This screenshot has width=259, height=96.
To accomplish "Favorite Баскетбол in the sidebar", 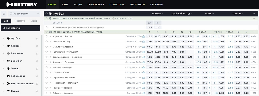I will coord(37,53).
